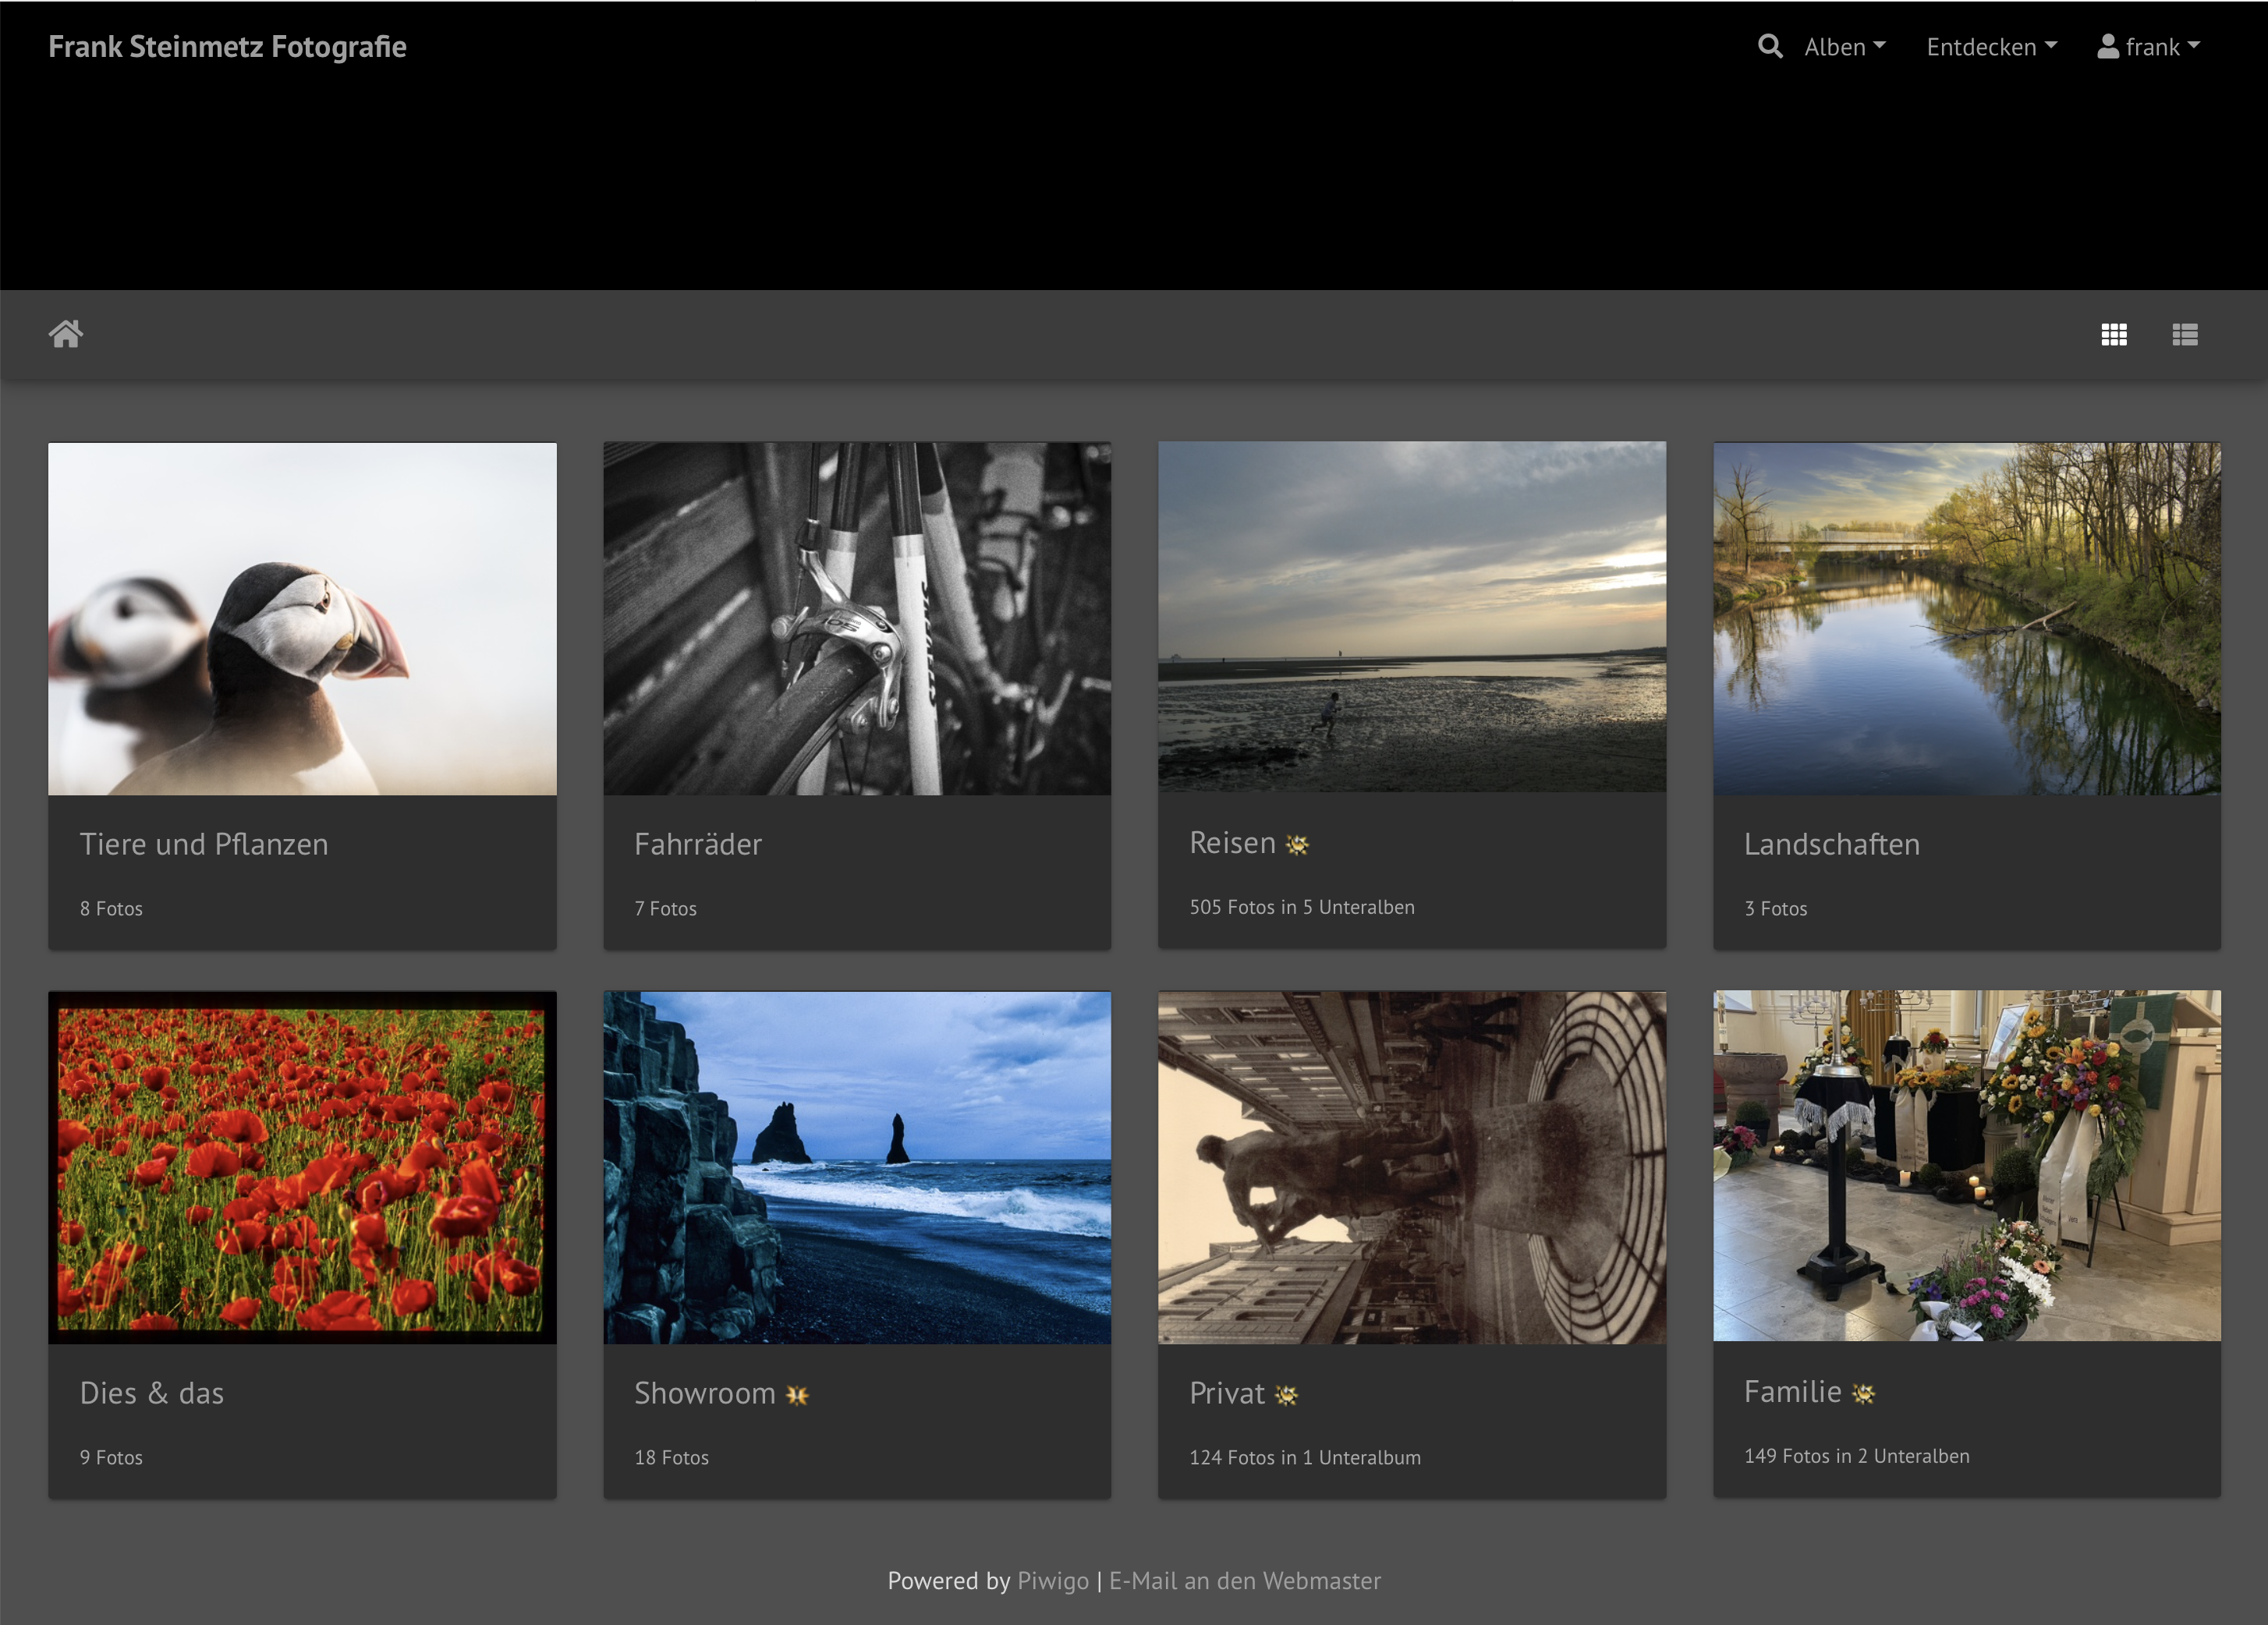The height and width of the screenshot is (1625, 2268).
Task: Open the Showroom album title
Action: pyautogui.click(x=705, y=1394)
